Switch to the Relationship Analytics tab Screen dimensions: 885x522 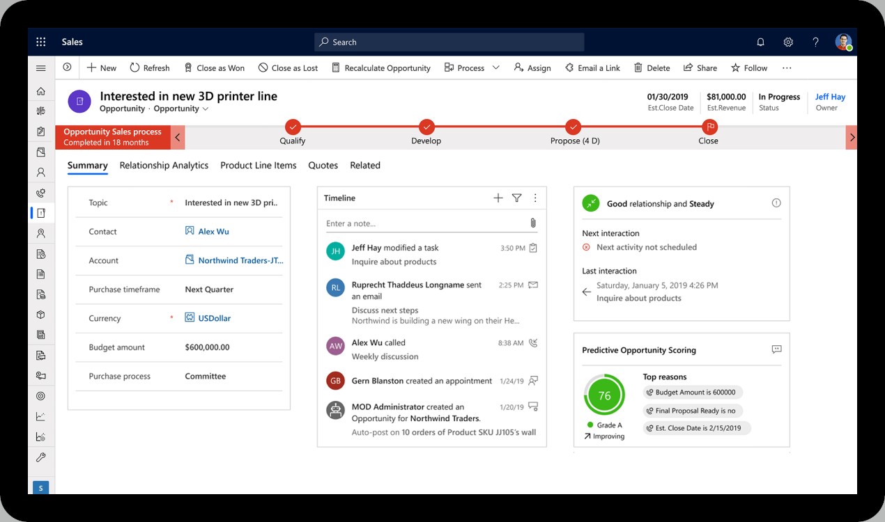(x=164, y=166)
